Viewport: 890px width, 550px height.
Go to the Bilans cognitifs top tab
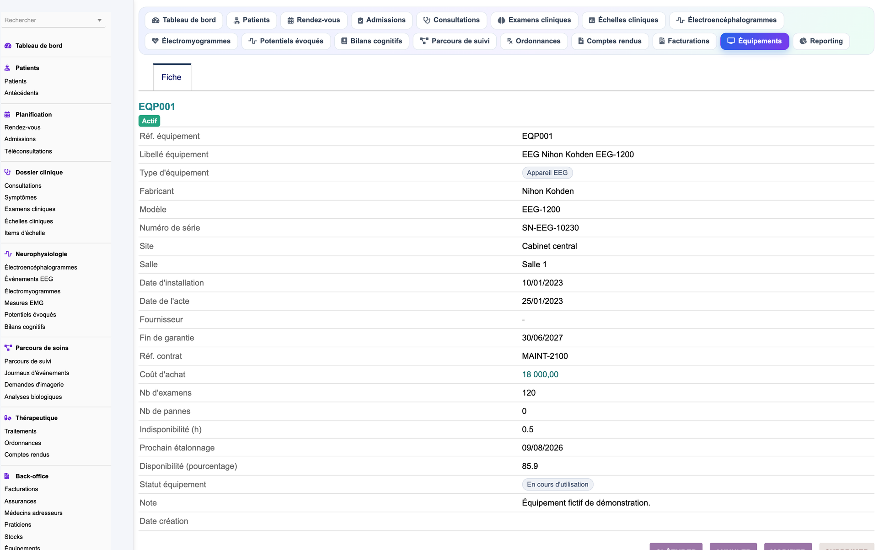pos(372,41)
